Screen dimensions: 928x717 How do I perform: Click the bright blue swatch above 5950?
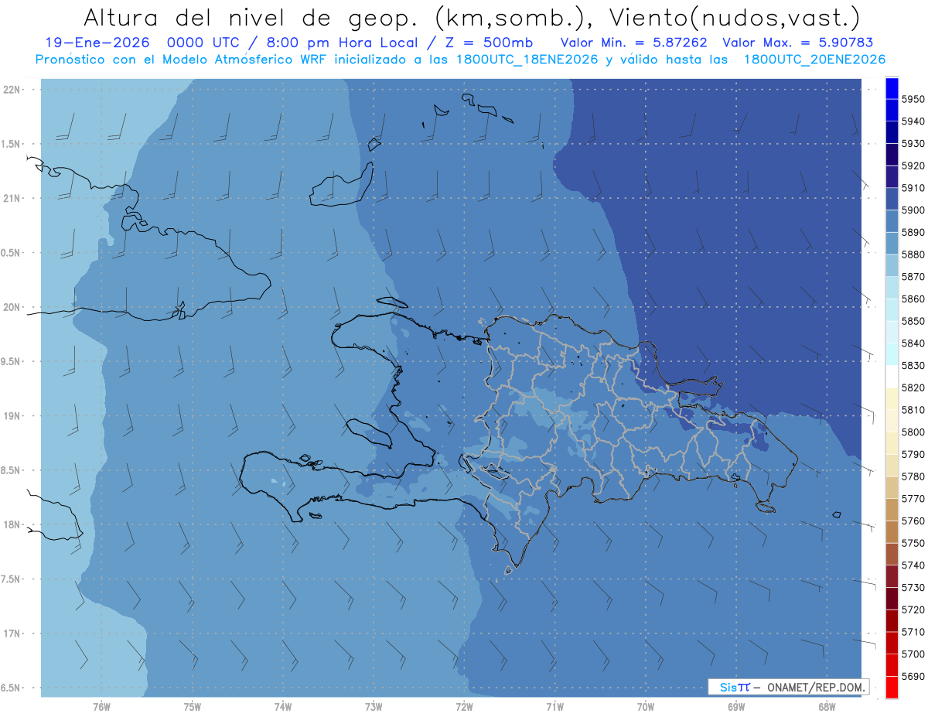pos(891,88)
